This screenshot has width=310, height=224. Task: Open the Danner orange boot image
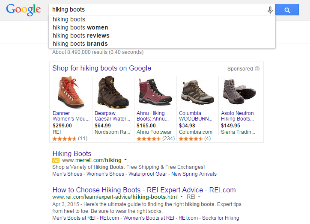click(71, 92)
